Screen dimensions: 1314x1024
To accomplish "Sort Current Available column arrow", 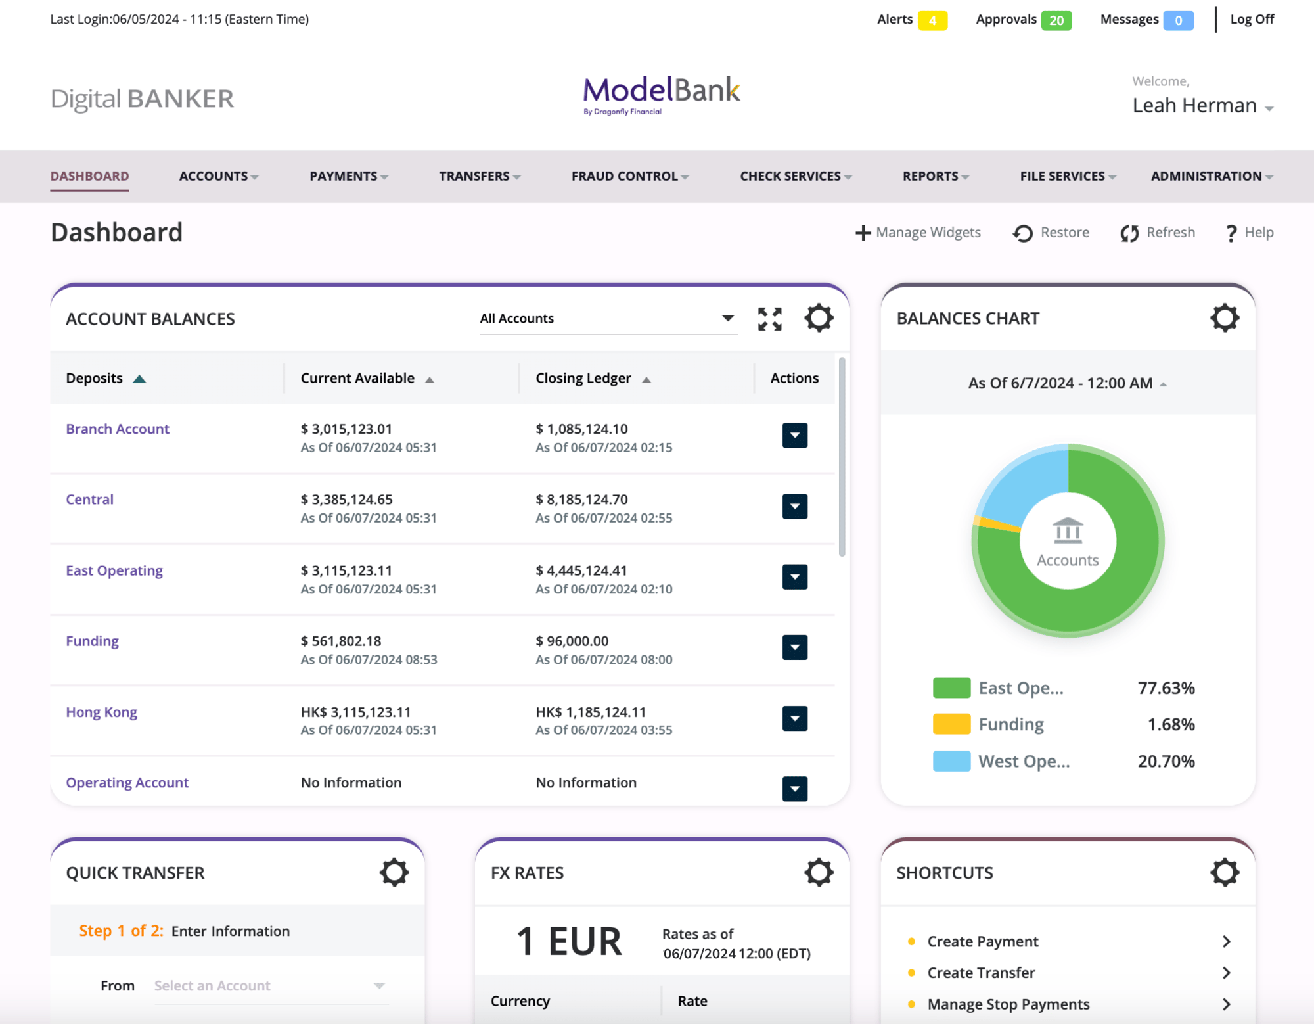I will point(429,380).
